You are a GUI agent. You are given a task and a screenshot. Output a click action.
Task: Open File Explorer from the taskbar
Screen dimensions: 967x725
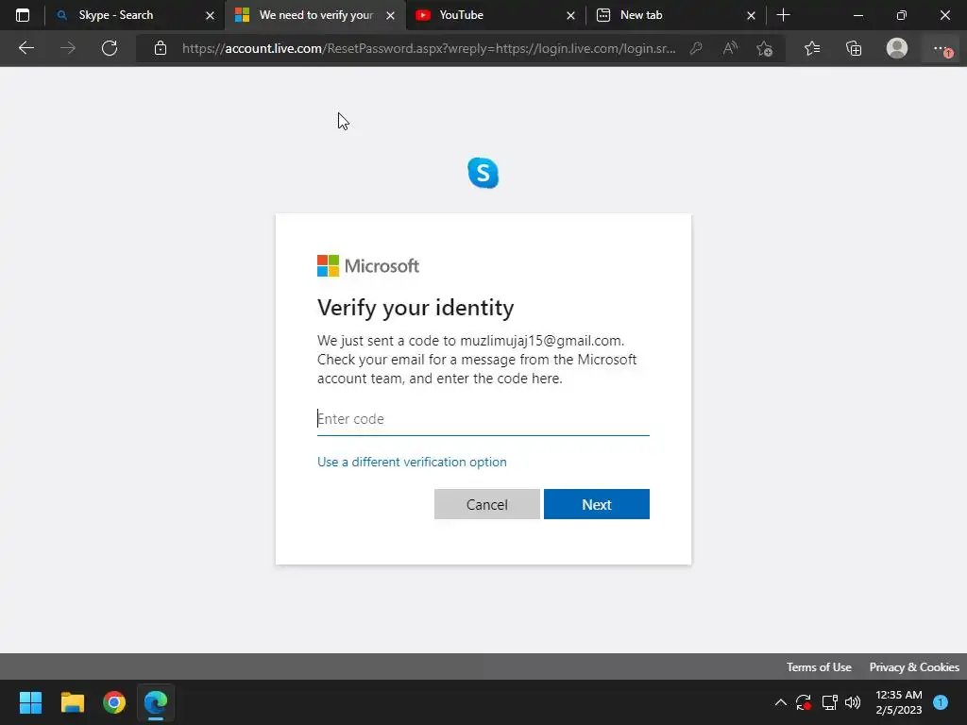click(x=72, y=702)
